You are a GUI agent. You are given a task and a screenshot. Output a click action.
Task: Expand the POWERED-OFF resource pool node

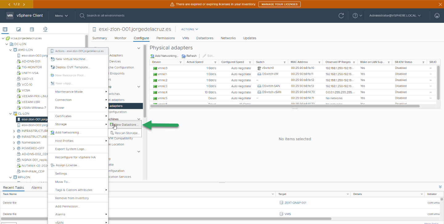coord(14,148)
